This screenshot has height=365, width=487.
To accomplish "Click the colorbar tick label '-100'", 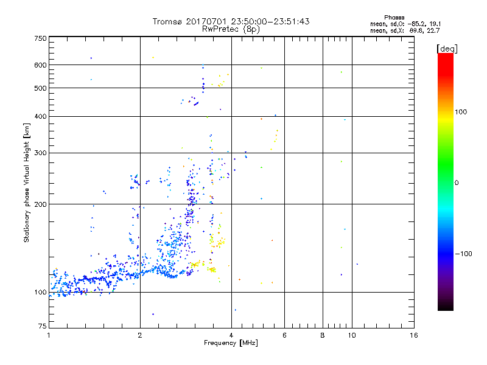I will pyautogui.click(x=463, y=254).
